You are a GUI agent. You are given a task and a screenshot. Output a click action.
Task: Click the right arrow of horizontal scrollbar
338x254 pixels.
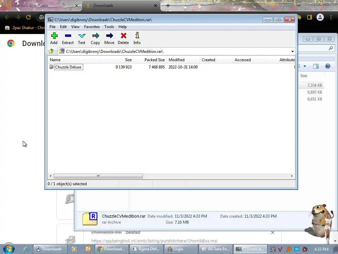[x=292, y=176]
